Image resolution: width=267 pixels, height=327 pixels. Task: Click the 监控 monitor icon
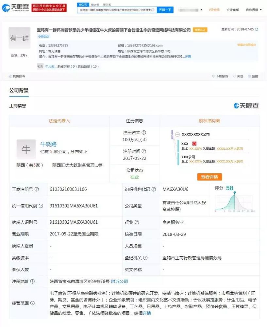pyautogui.click(x=249, y=76)
